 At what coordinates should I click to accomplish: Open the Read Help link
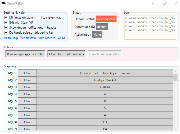point(11,38)
